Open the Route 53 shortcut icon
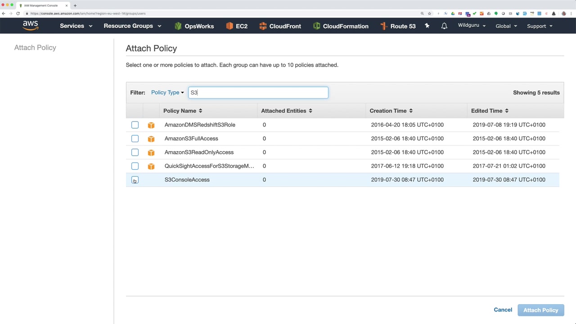Screen dimensions: 576x324 pos(384,26)
